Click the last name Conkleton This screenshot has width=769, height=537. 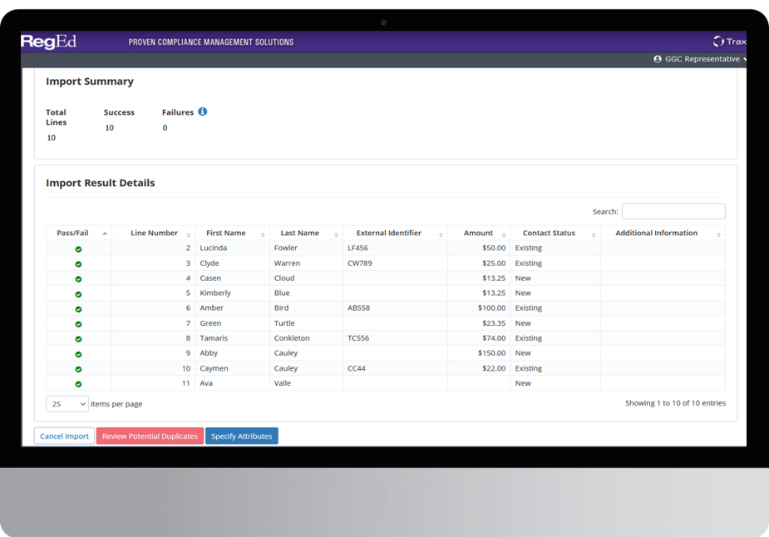point(292,337)
